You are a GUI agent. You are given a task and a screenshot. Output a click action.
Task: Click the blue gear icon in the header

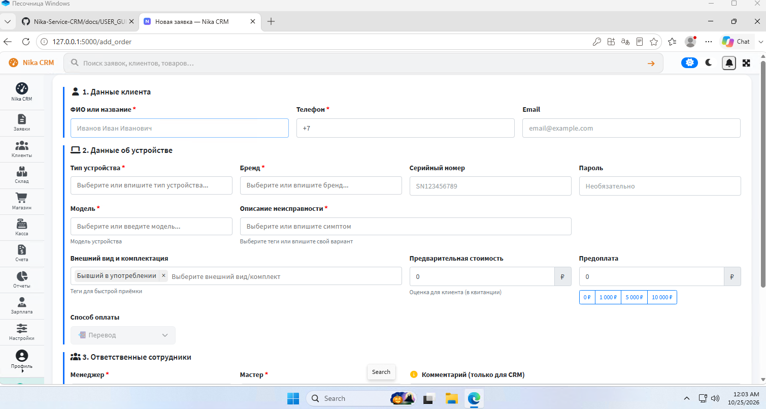tap(689, 62)
